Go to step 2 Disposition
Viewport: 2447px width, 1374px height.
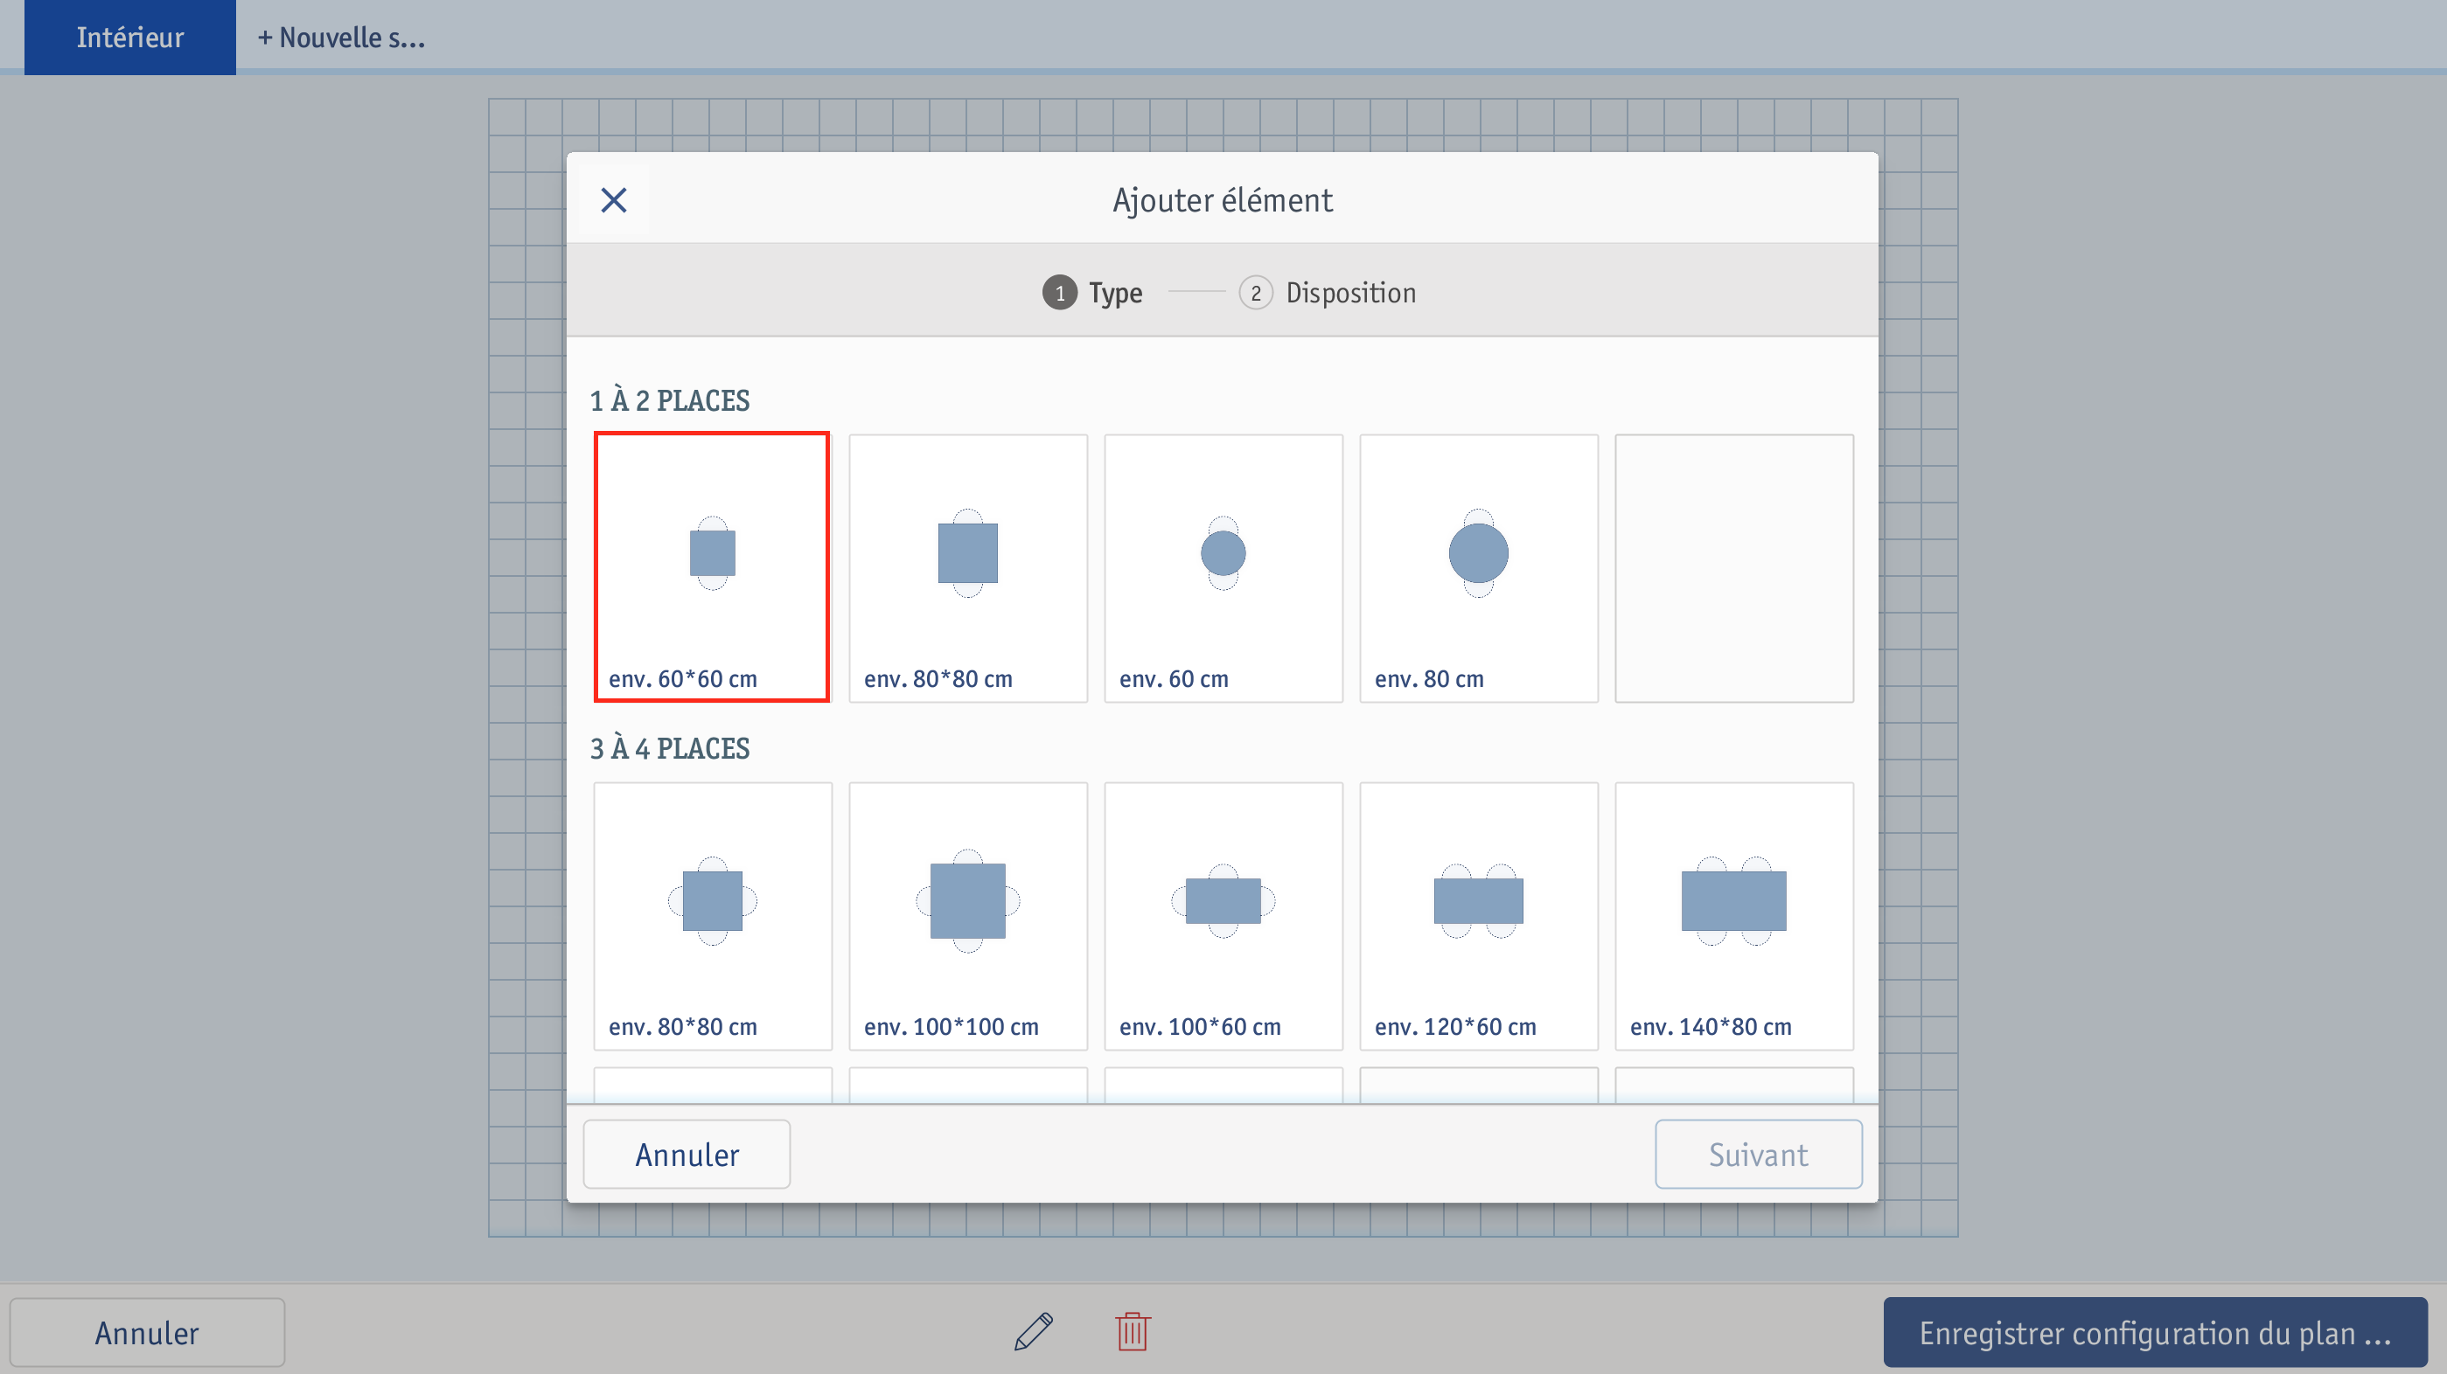point(1327,293)
